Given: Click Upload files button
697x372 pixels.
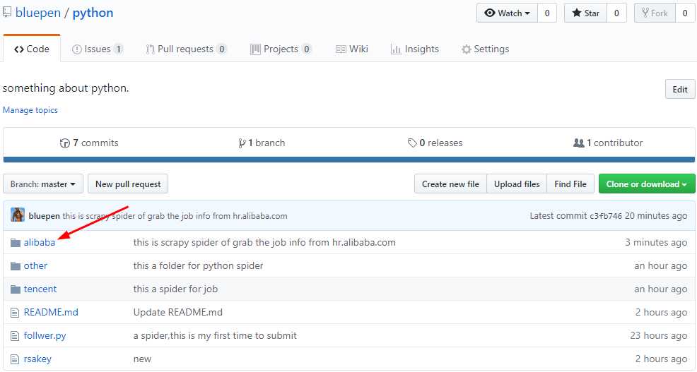Looking at the screenshot, I should [517, 184].
